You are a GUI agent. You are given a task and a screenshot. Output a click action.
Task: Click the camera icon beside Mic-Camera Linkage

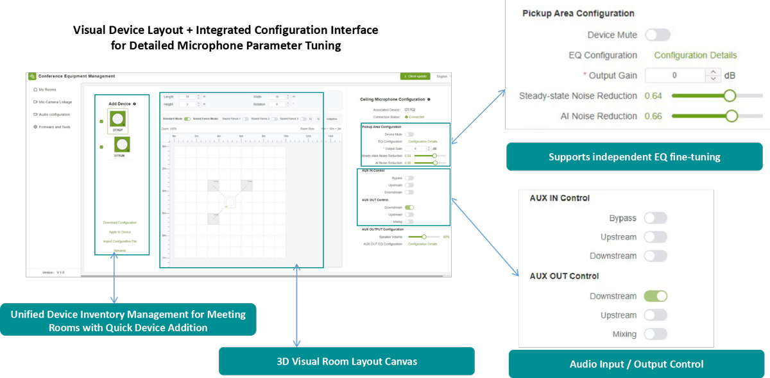35,102
